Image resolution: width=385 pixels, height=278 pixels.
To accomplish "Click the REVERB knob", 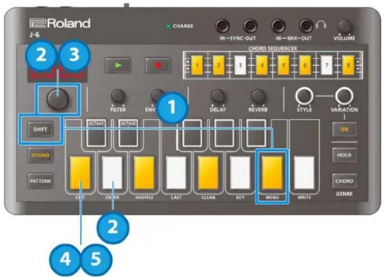I will (258, 96).
